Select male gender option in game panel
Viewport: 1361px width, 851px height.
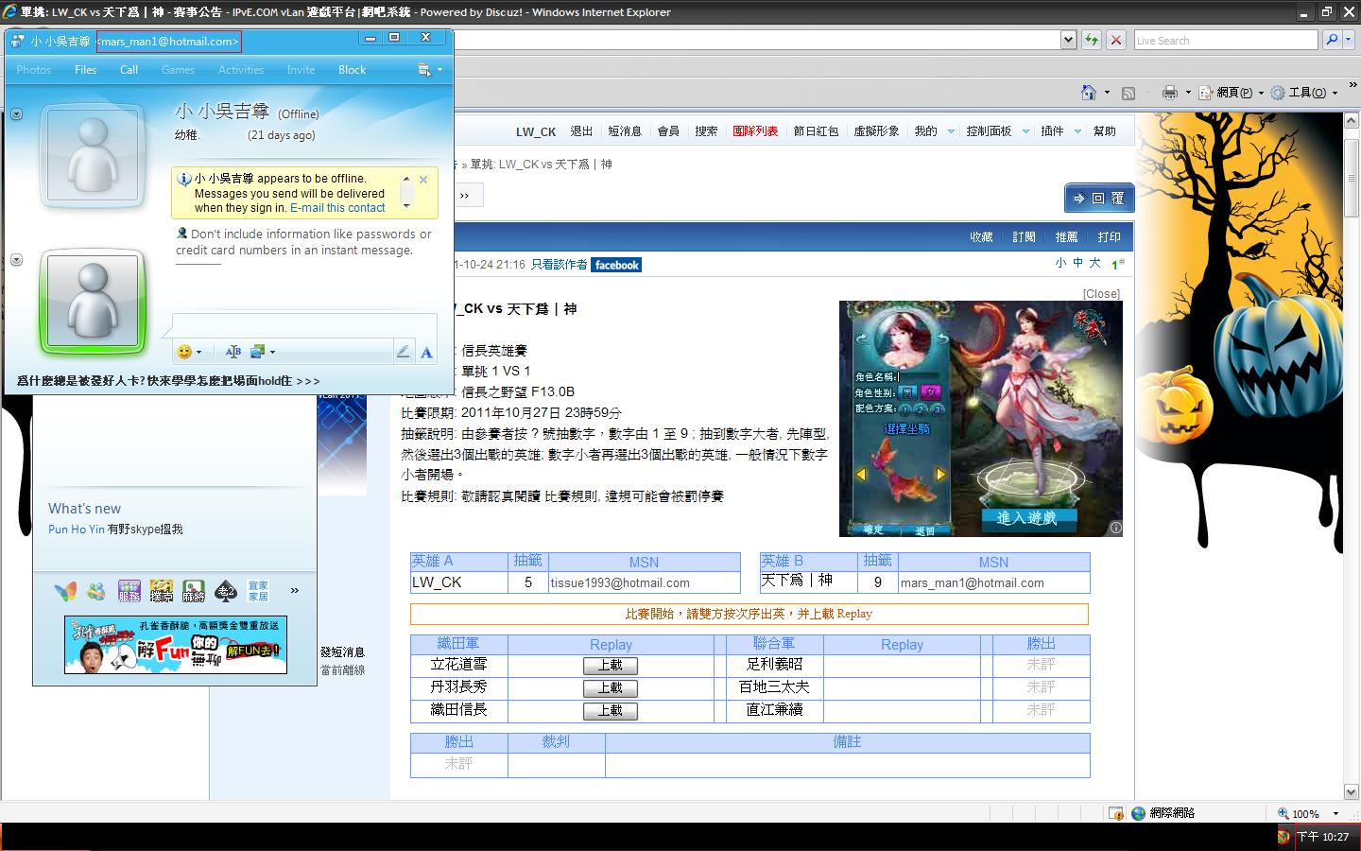[x=907, y=392]
